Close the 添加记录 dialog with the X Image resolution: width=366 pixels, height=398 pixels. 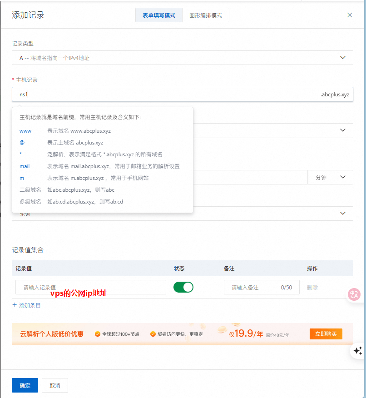pos(349,15)
